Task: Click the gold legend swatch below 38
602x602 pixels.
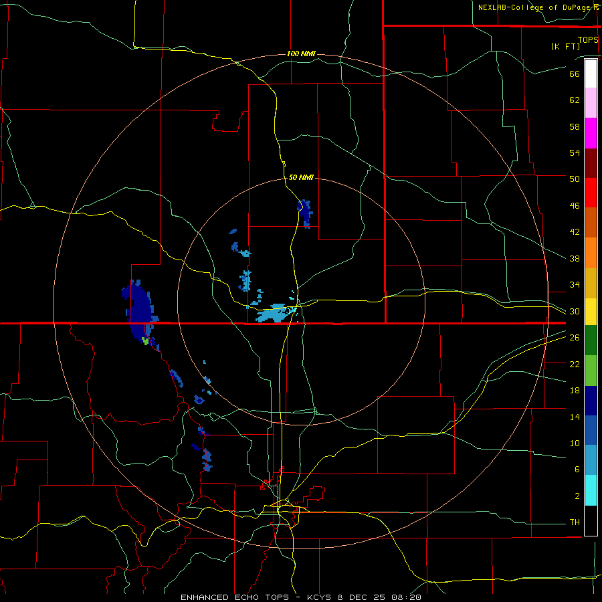Action: point(591,283)
